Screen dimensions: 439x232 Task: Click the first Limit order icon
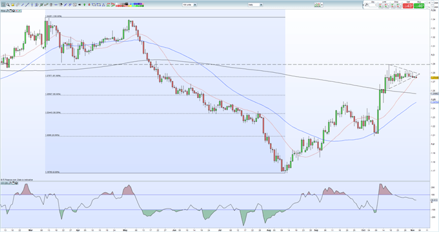click(382, 6)
